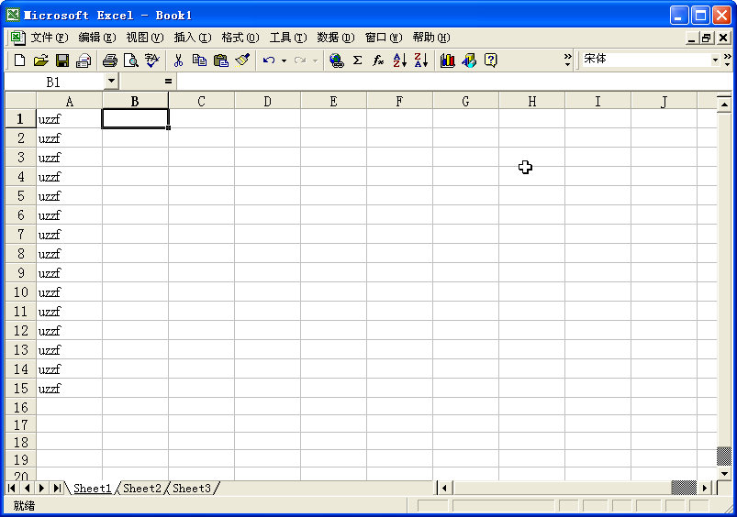This screenshot has height=517, width=737.
Task: Open the 帮助(H) menu
Action: [431, 37]
